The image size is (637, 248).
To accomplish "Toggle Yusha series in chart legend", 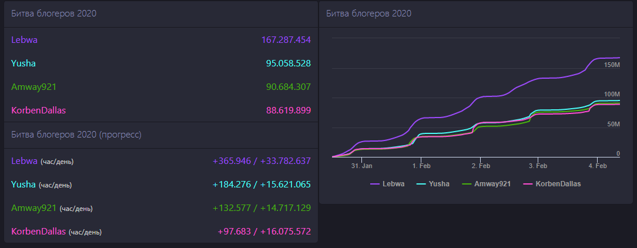I will [433, 184].
